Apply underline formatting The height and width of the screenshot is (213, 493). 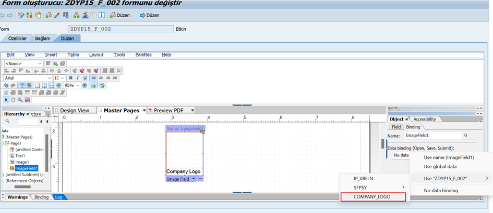click(x=85, y=78)
